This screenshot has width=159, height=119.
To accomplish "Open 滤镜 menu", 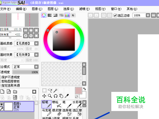I will (x=84, y=9).
